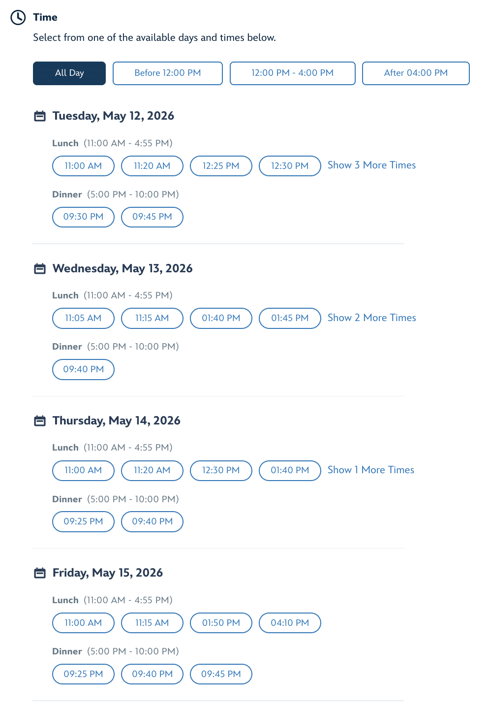This screenshot has width=489, height=712.
Task: Pick 09:30 PM dinner on Tuesday
Action: [83, 217]
